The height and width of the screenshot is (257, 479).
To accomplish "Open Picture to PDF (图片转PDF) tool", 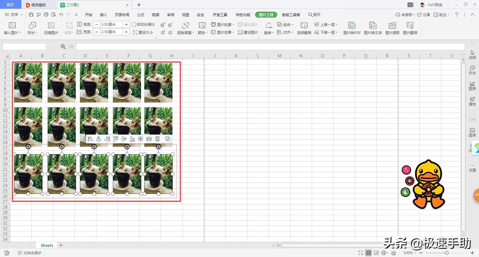I will [352, 28].
